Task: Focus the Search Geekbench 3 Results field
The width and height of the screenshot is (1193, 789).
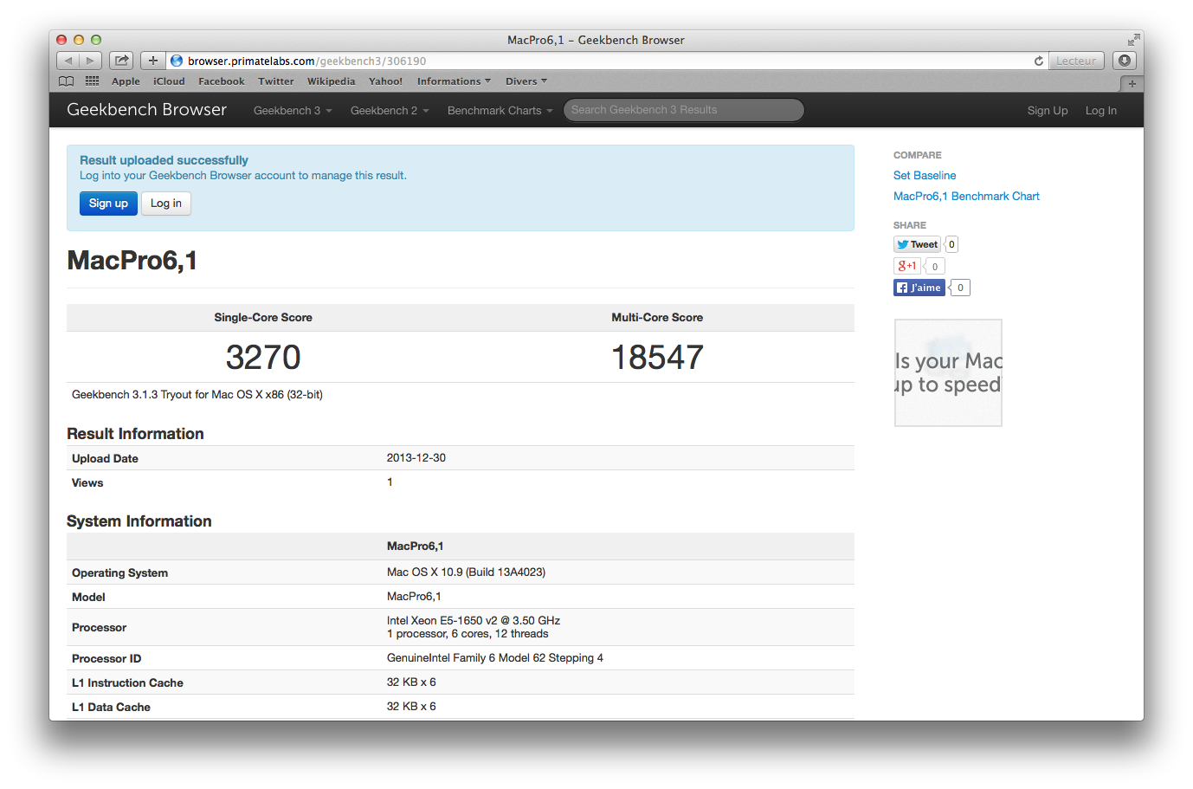Action: tap(684, 110)
